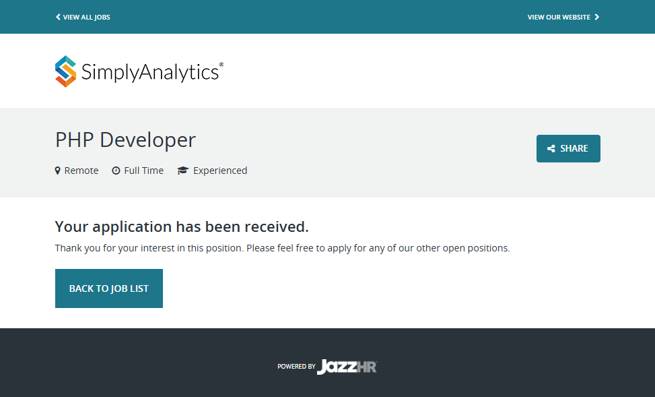
Task: Click the share nodes icon in Share button
Action: click(x=551, y=149)
